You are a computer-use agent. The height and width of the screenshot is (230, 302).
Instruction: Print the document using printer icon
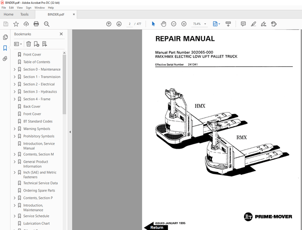tap(36, 24)
